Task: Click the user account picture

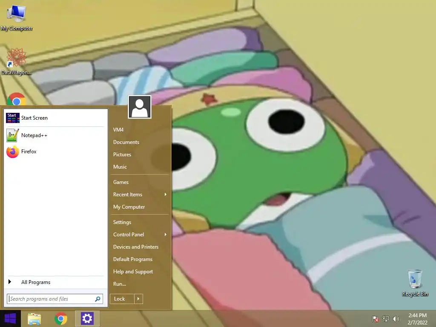Action: (140, 107)
